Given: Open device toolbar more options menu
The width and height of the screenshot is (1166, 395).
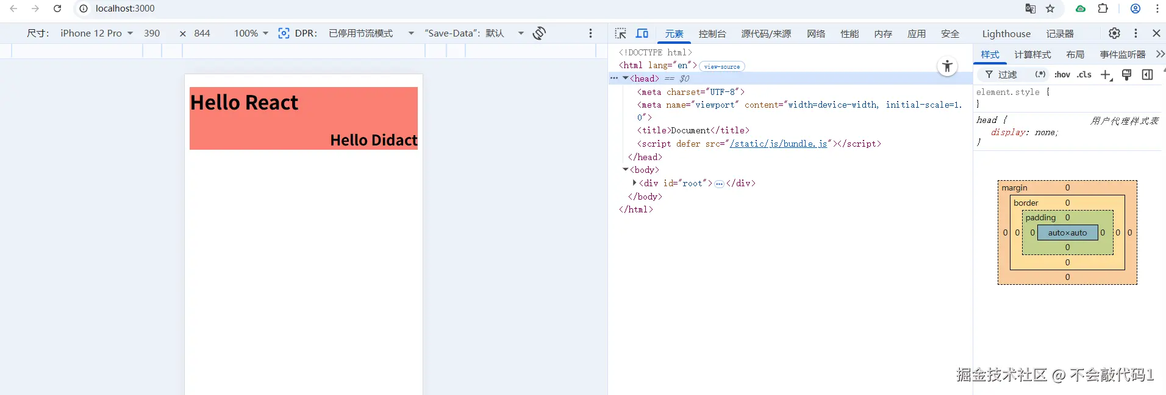Looking at the screenshot, I should point(590,33).
